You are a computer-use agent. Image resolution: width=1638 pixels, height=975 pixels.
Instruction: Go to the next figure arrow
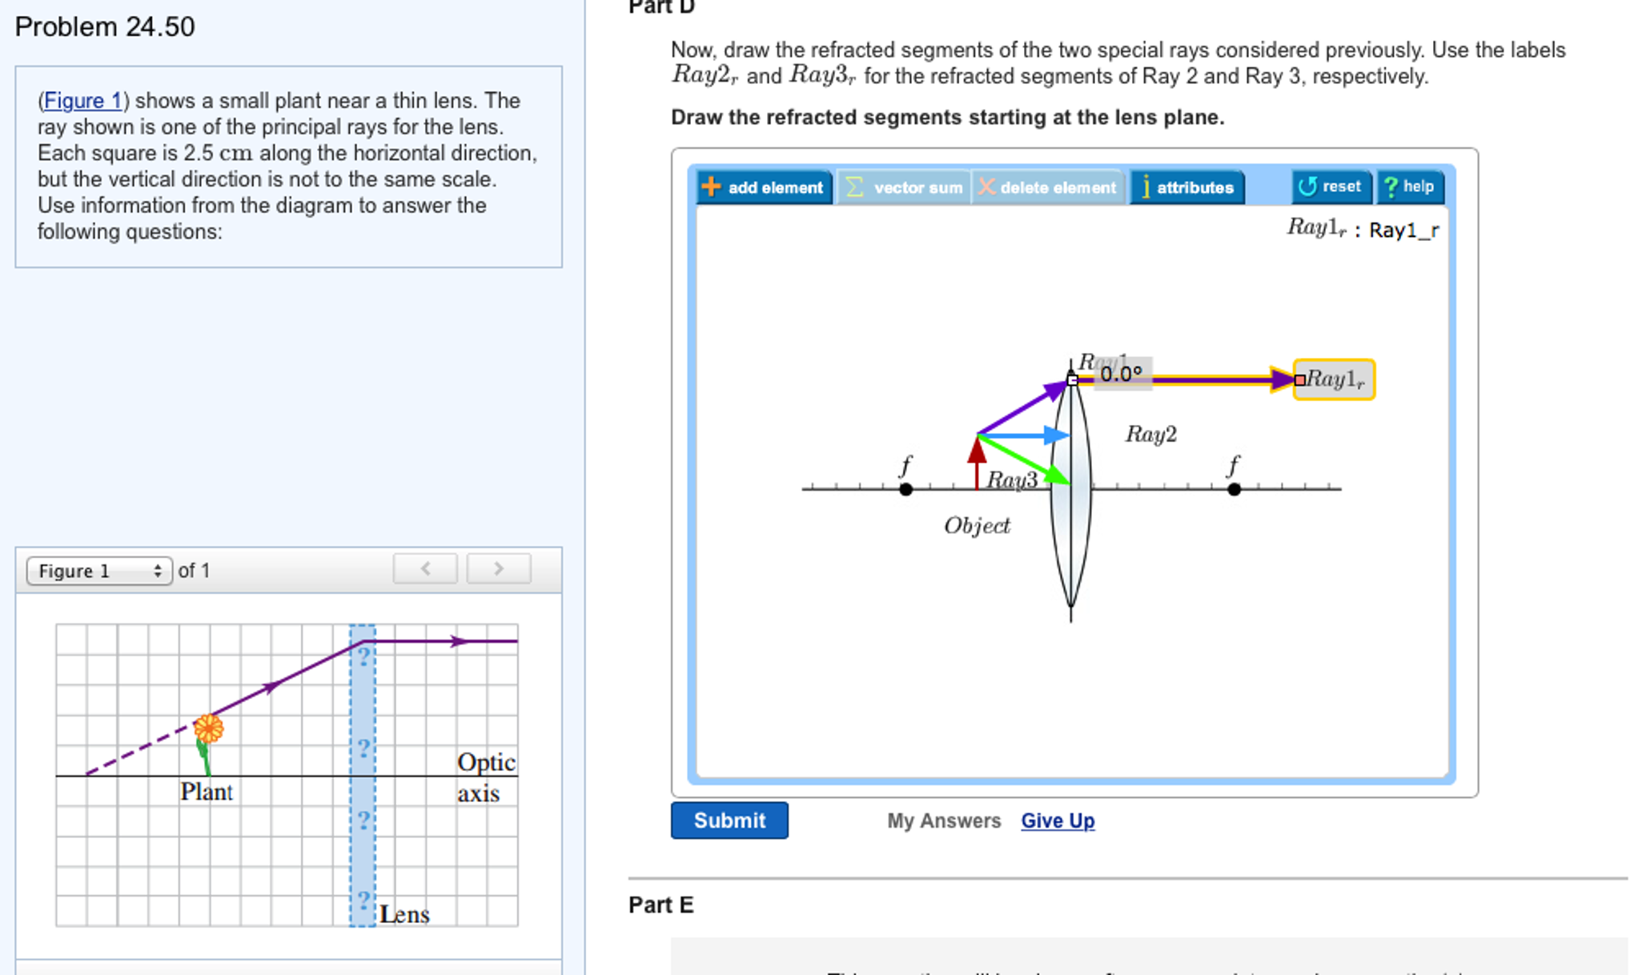tap(498, 568)
